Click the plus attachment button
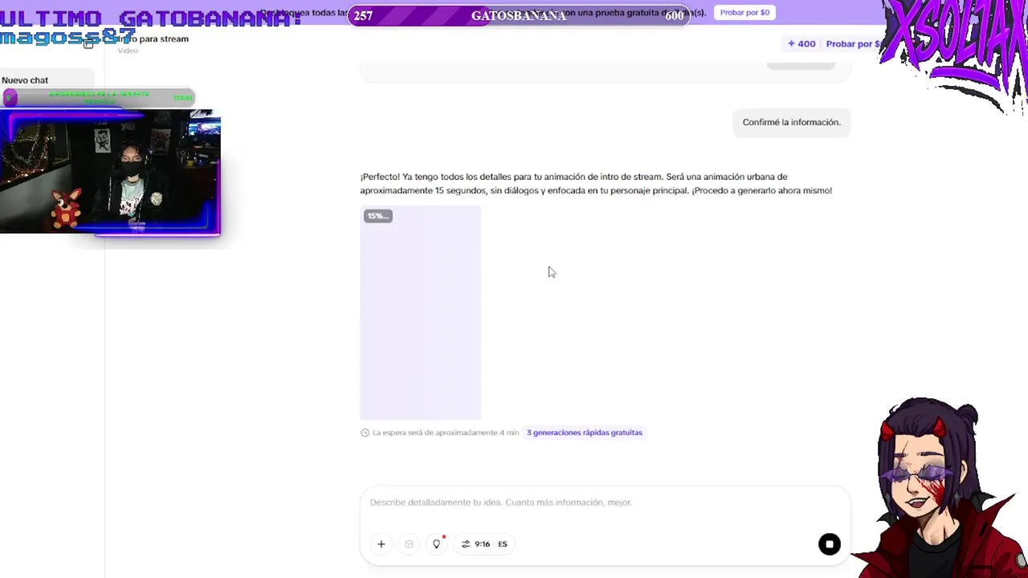The height and width of the screenshot is (578, 1028). pyautogui.click(x=381, y=544)
